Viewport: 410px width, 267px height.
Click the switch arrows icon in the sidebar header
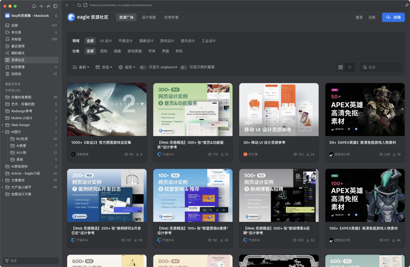click(48, 6)
